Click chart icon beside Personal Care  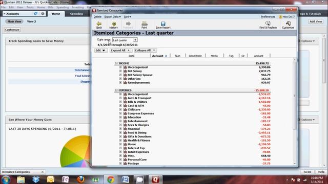(x=125, y=159)
